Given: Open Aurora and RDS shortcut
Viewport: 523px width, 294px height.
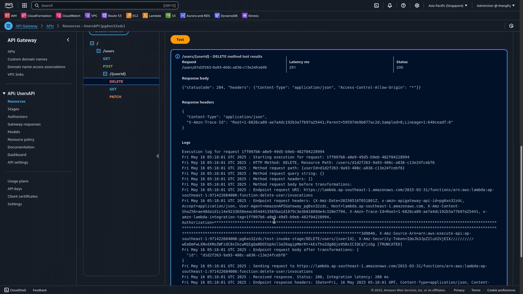Looking at the screenshot, I should tap(195, 16).
